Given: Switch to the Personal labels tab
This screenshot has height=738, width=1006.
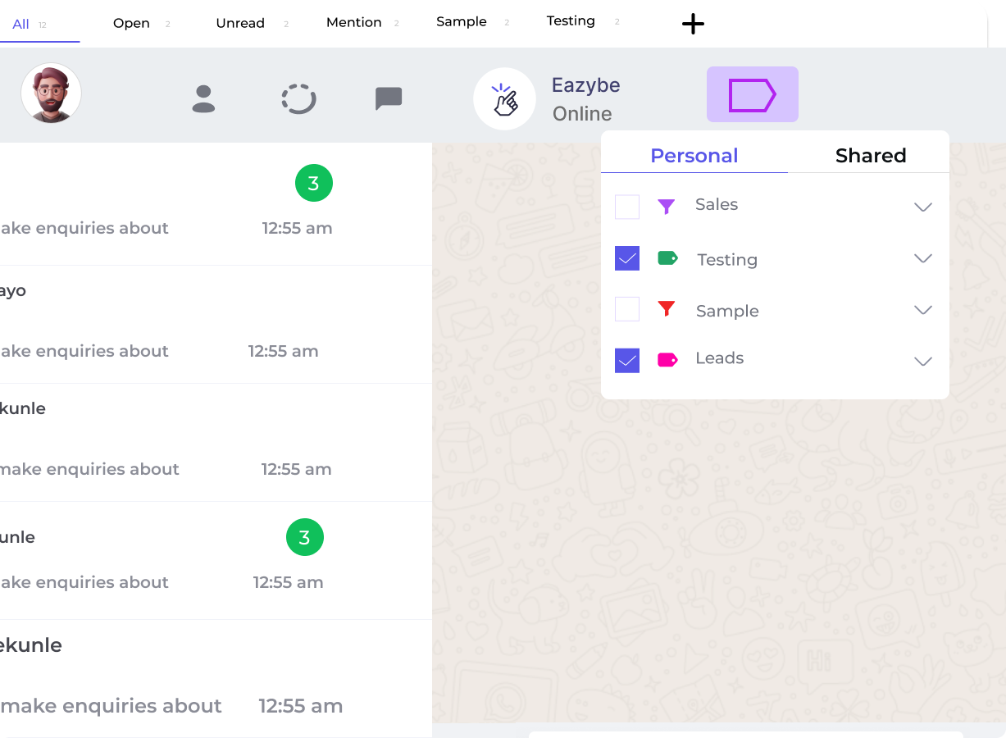Looking at the screenshot, I should (x=694, y=155).
